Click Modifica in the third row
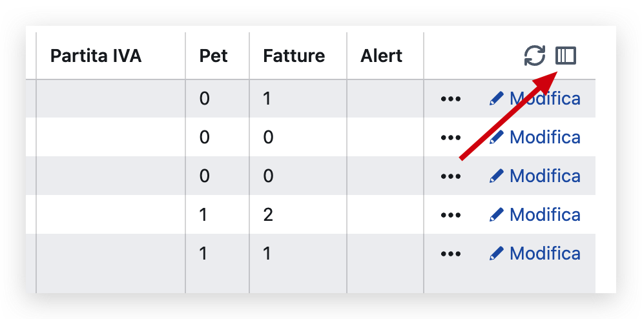 tap(544, 176)
